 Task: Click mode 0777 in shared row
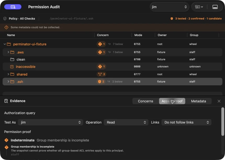pyautogui.click(x=137, y=74)
